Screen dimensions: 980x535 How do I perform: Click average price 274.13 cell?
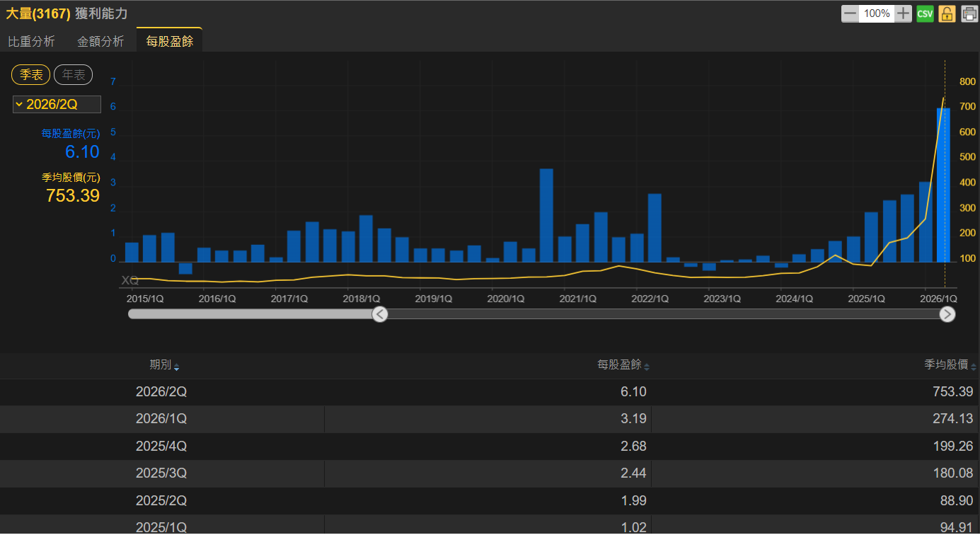point(952,419)
